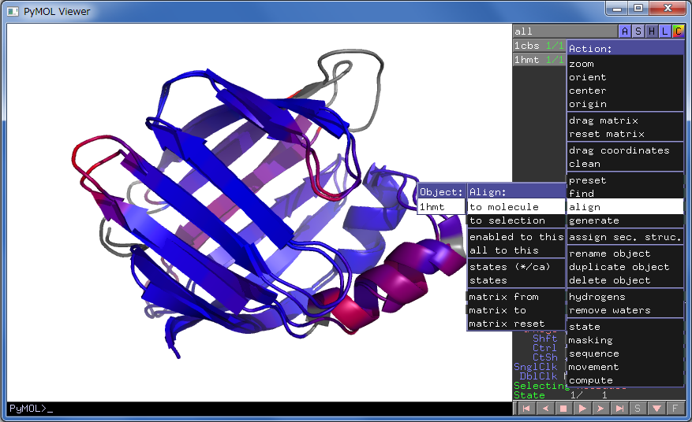Toggle visibility of the 1cbs object

point(526,46)
